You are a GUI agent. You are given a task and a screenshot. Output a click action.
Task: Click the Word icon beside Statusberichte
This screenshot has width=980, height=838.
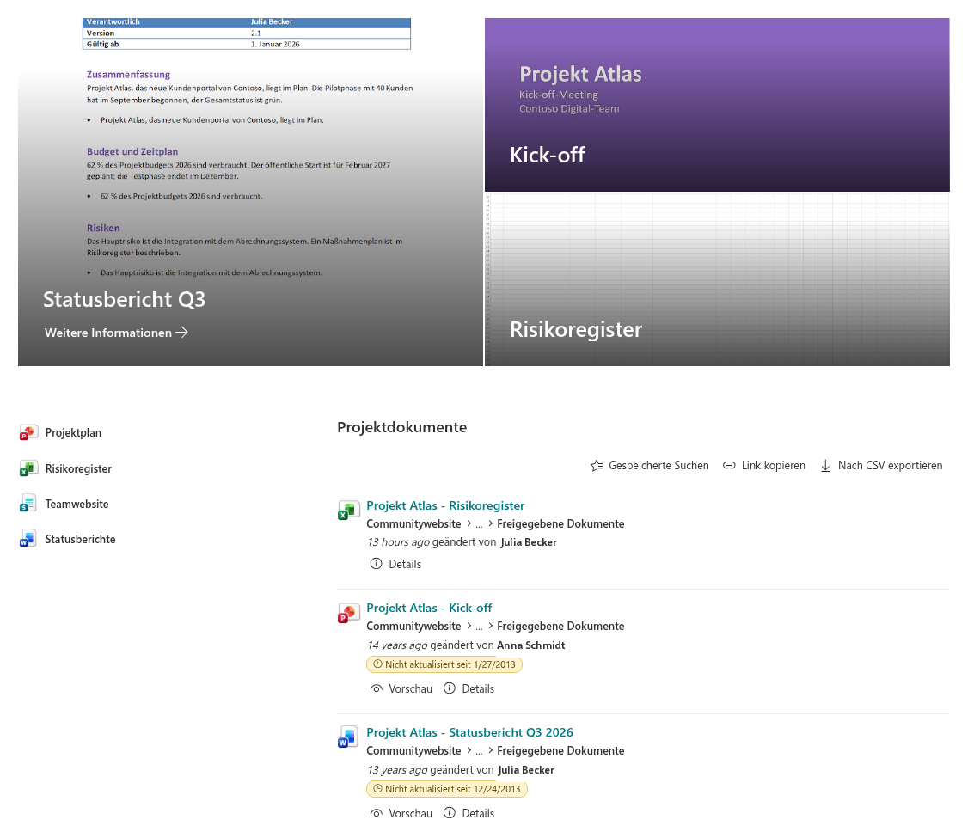click(x=28, y=539)
